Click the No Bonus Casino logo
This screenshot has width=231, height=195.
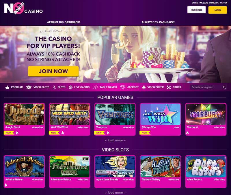click(24, 8)
